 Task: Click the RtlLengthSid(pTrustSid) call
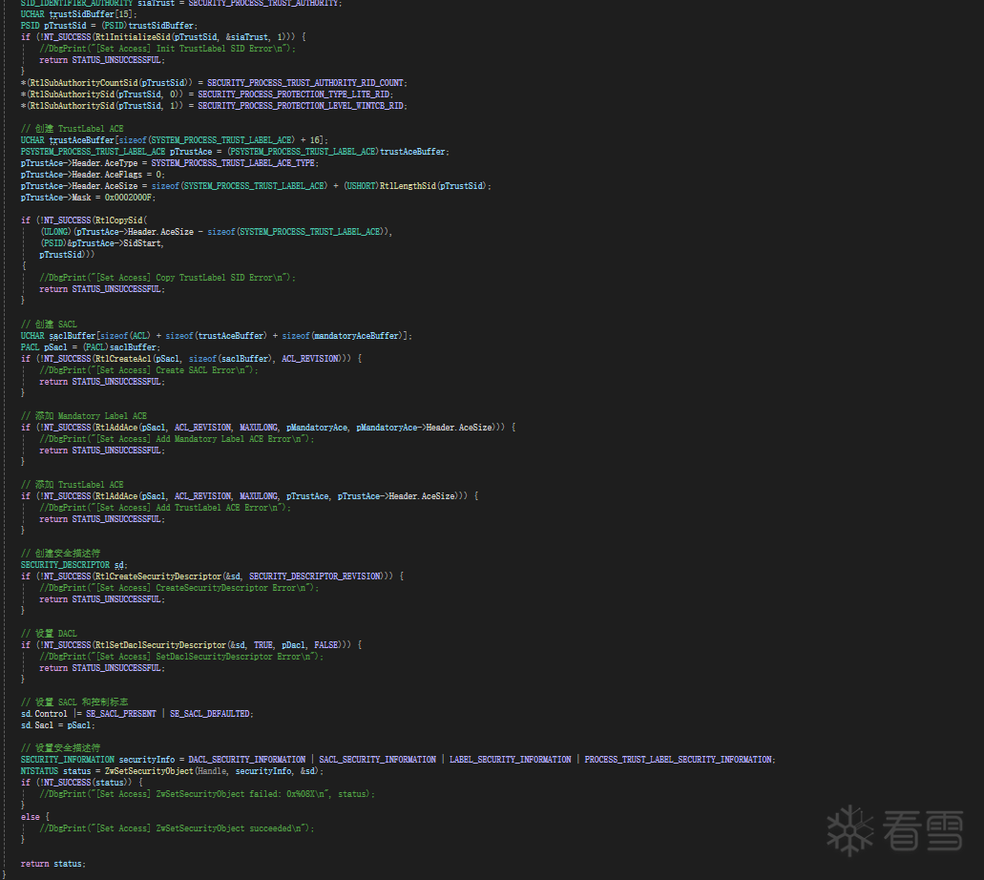coord(433,186)
